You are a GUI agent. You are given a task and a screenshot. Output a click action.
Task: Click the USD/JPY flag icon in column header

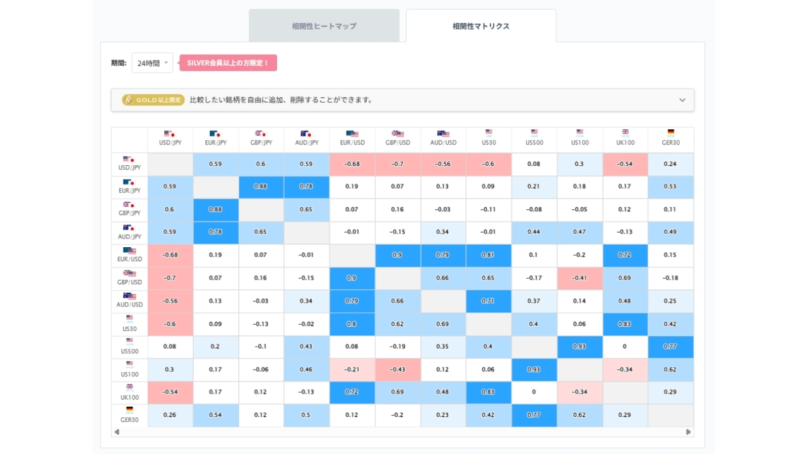(169, 134)
